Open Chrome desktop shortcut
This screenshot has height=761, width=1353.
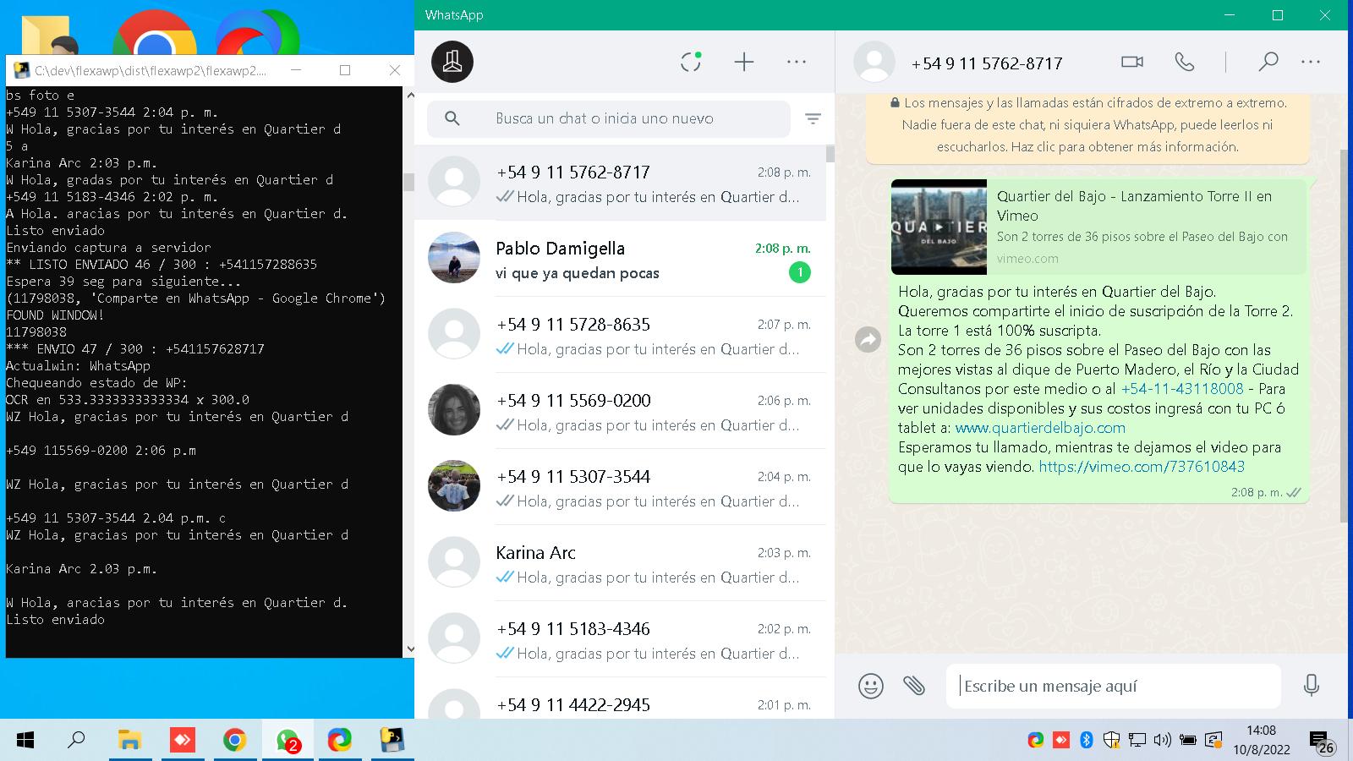pos(155,32)
